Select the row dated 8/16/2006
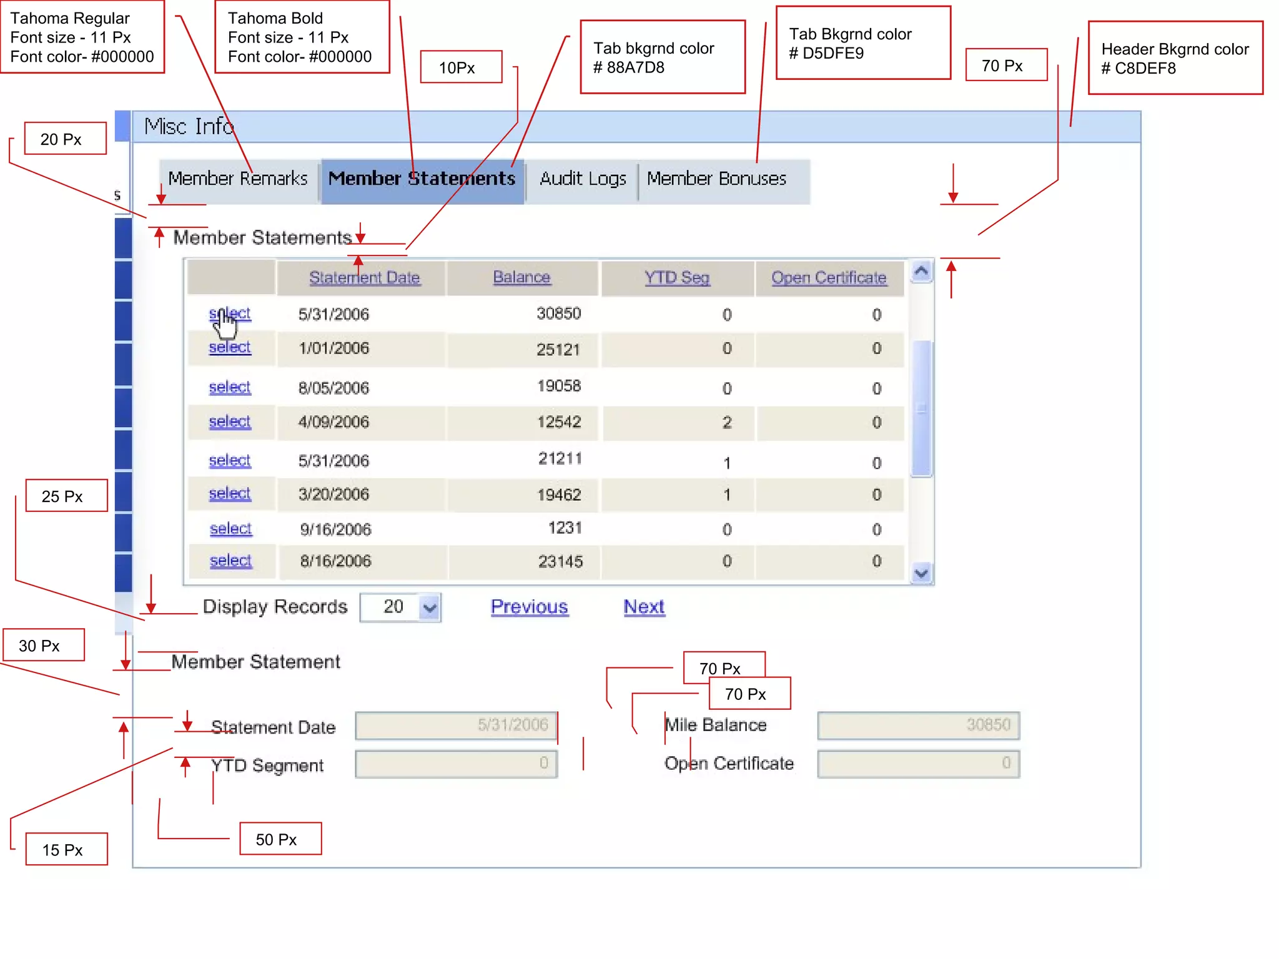This screenshot has height=959, width=1279. [x=230, y=561]
